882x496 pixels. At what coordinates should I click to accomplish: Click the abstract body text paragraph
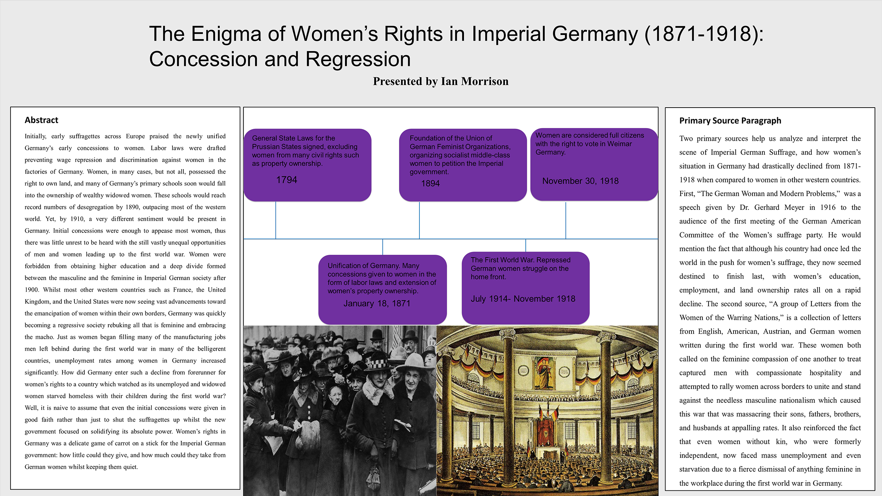coord(125,302)
